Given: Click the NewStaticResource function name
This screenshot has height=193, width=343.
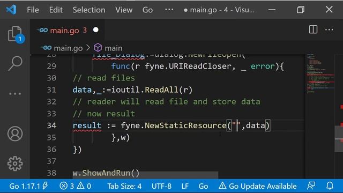Looking at the screenshot, I should [185, 125].
